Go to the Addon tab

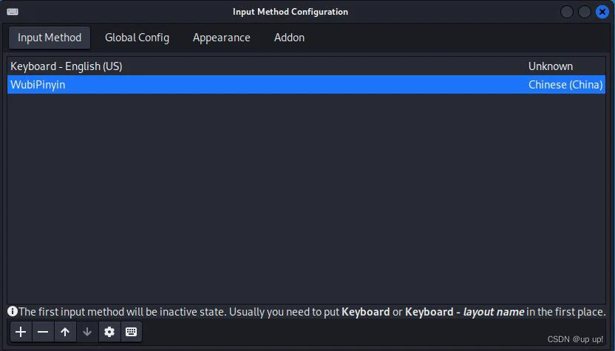pyautogui.click(x=289, y=38)
